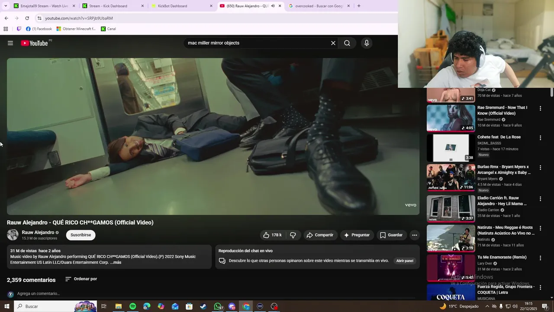Open the '(1) Facebook' bookmark
Screen dimensions: 554x312
[x=39, y=29]
